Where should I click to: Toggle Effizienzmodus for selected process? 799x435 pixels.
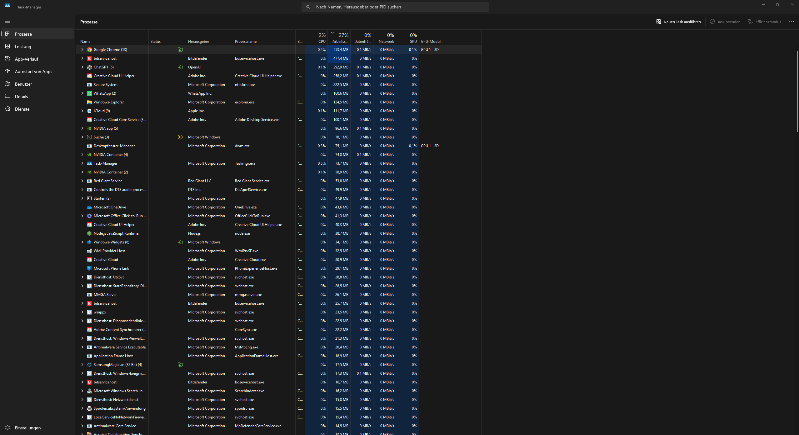(764, 22)
